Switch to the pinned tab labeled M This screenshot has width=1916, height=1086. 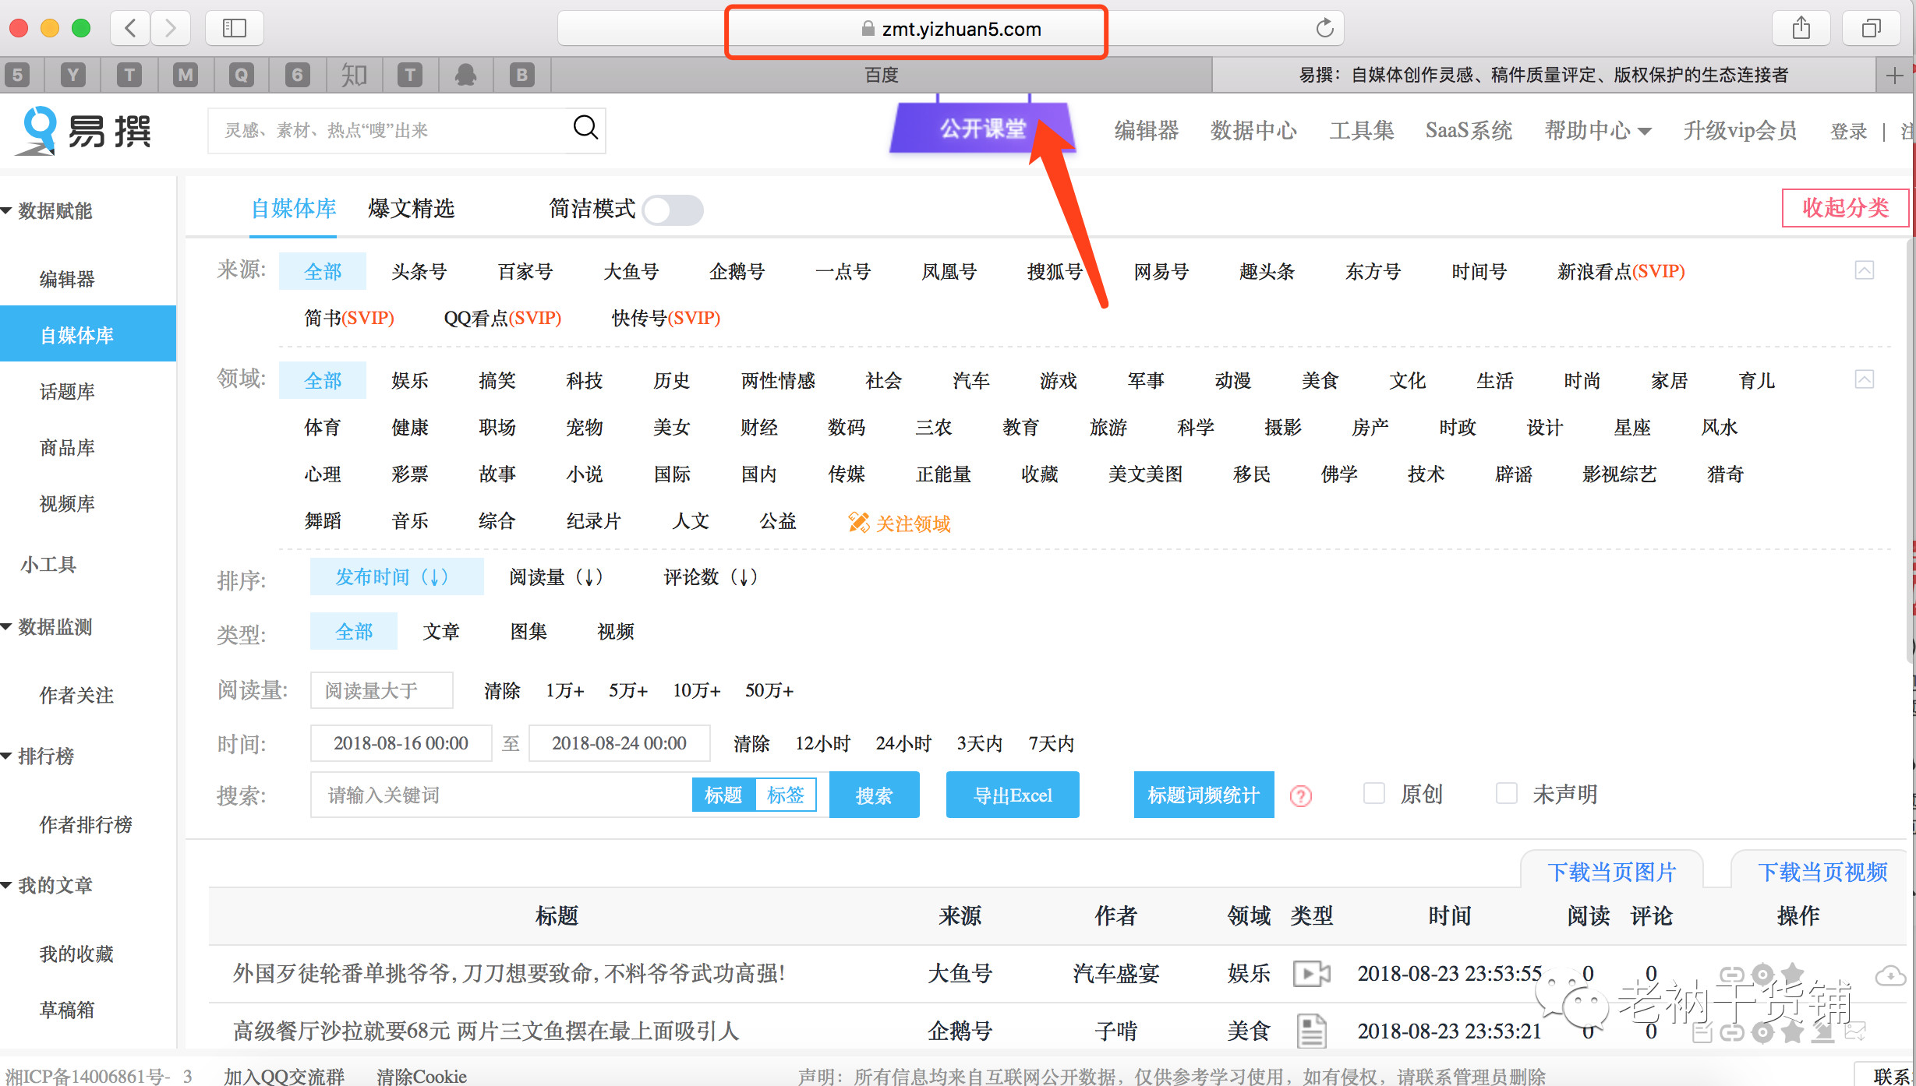pos(186,76)
